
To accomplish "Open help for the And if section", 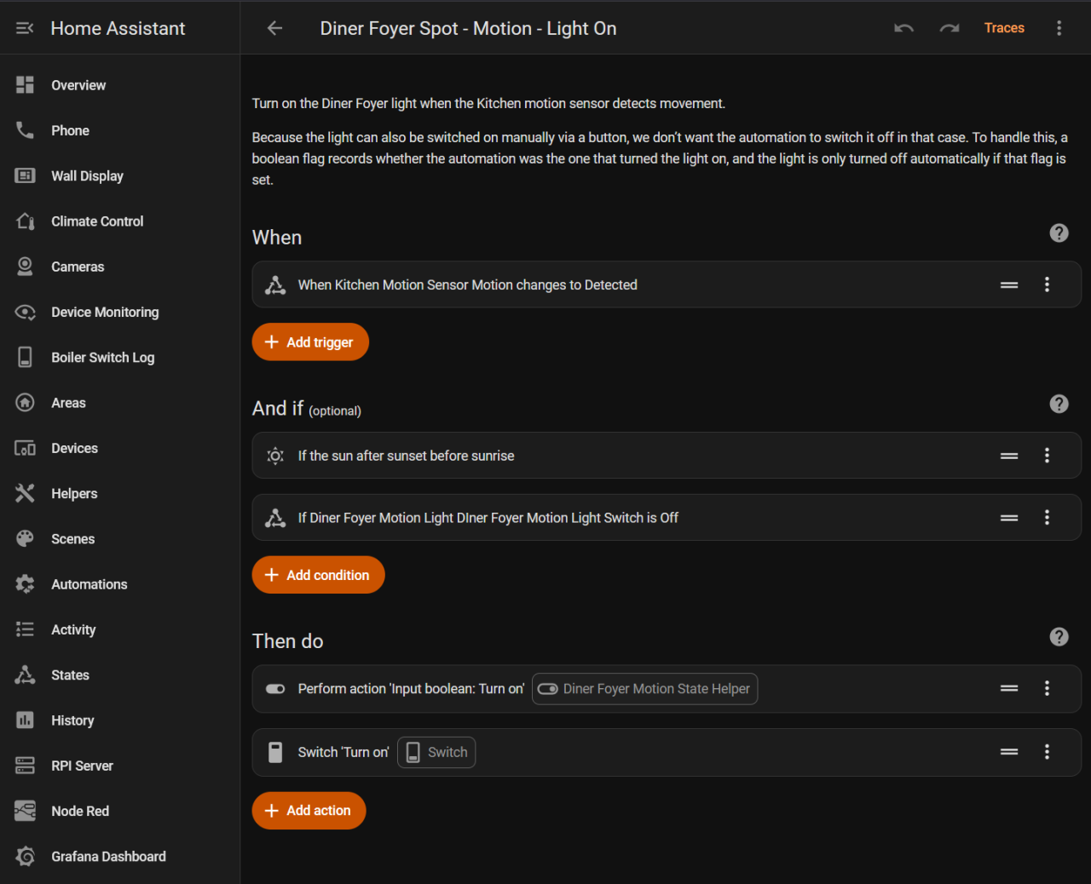I will (1059, 404).
